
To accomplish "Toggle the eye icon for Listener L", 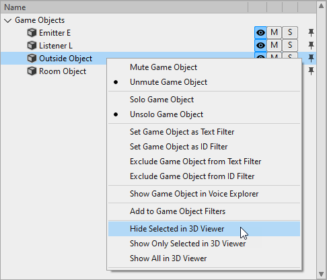I will click(260, 46).
